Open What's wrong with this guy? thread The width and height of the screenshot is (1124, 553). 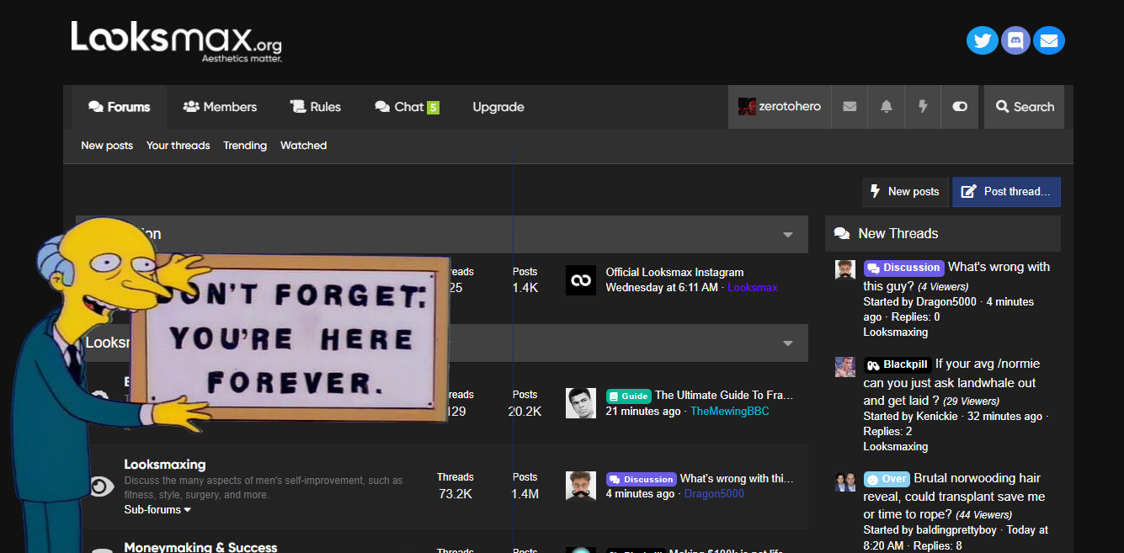point(956,276)
